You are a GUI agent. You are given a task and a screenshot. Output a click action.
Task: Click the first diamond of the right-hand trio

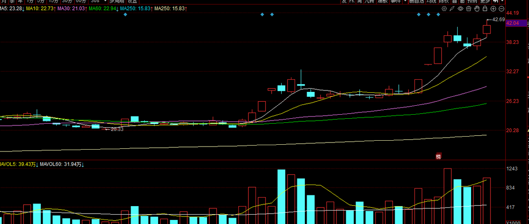(419, 14)
